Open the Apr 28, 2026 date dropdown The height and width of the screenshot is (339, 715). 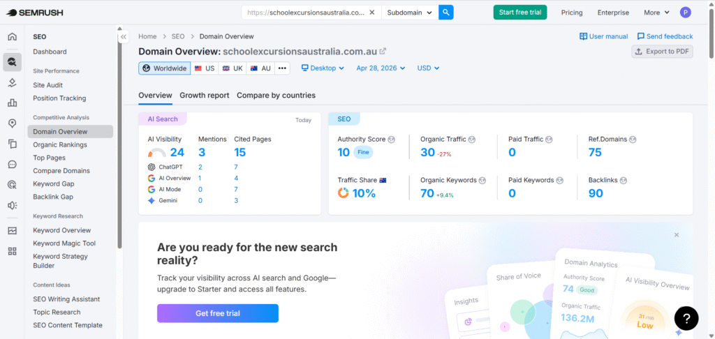click(381, 68)
